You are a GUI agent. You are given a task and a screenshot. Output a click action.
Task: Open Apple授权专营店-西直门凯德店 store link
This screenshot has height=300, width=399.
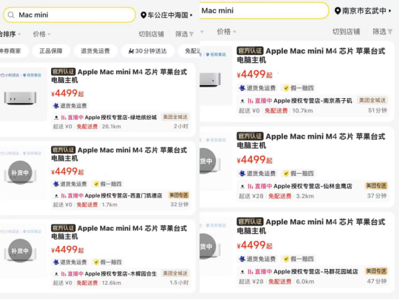point(123,195)
